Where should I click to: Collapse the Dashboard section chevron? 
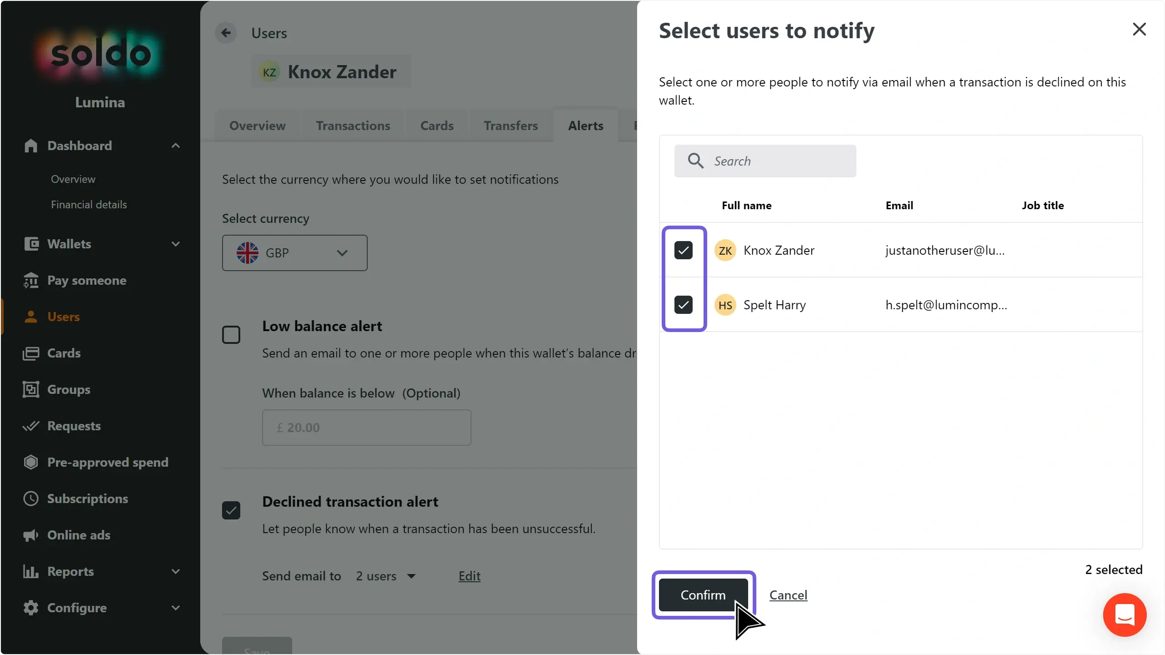coord(176,146)
